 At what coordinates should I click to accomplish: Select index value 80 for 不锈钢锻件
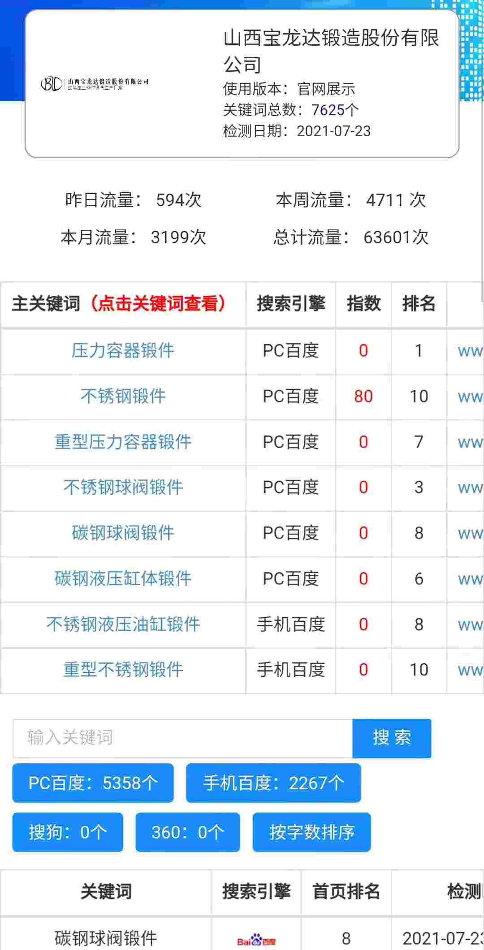(x=363, y=397)
